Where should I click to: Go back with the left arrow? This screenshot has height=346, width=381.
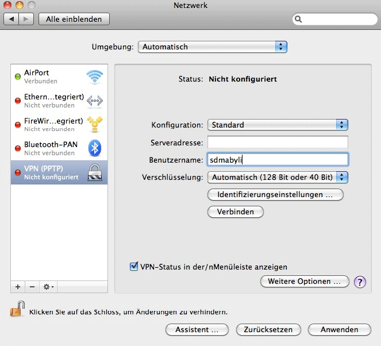[11, 19]
